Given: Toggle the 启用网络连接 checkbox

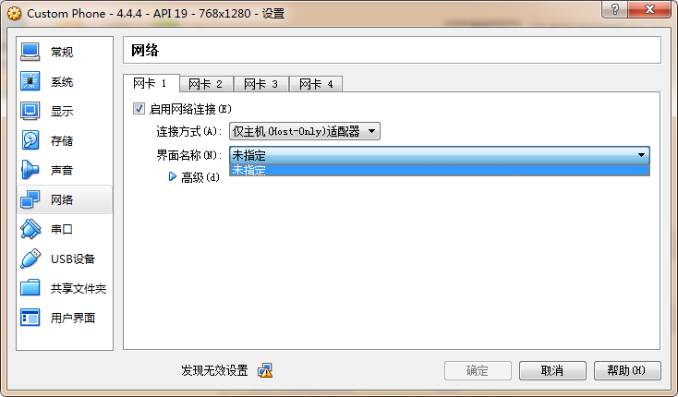Looking at the screenshot, I should (139, 108).
